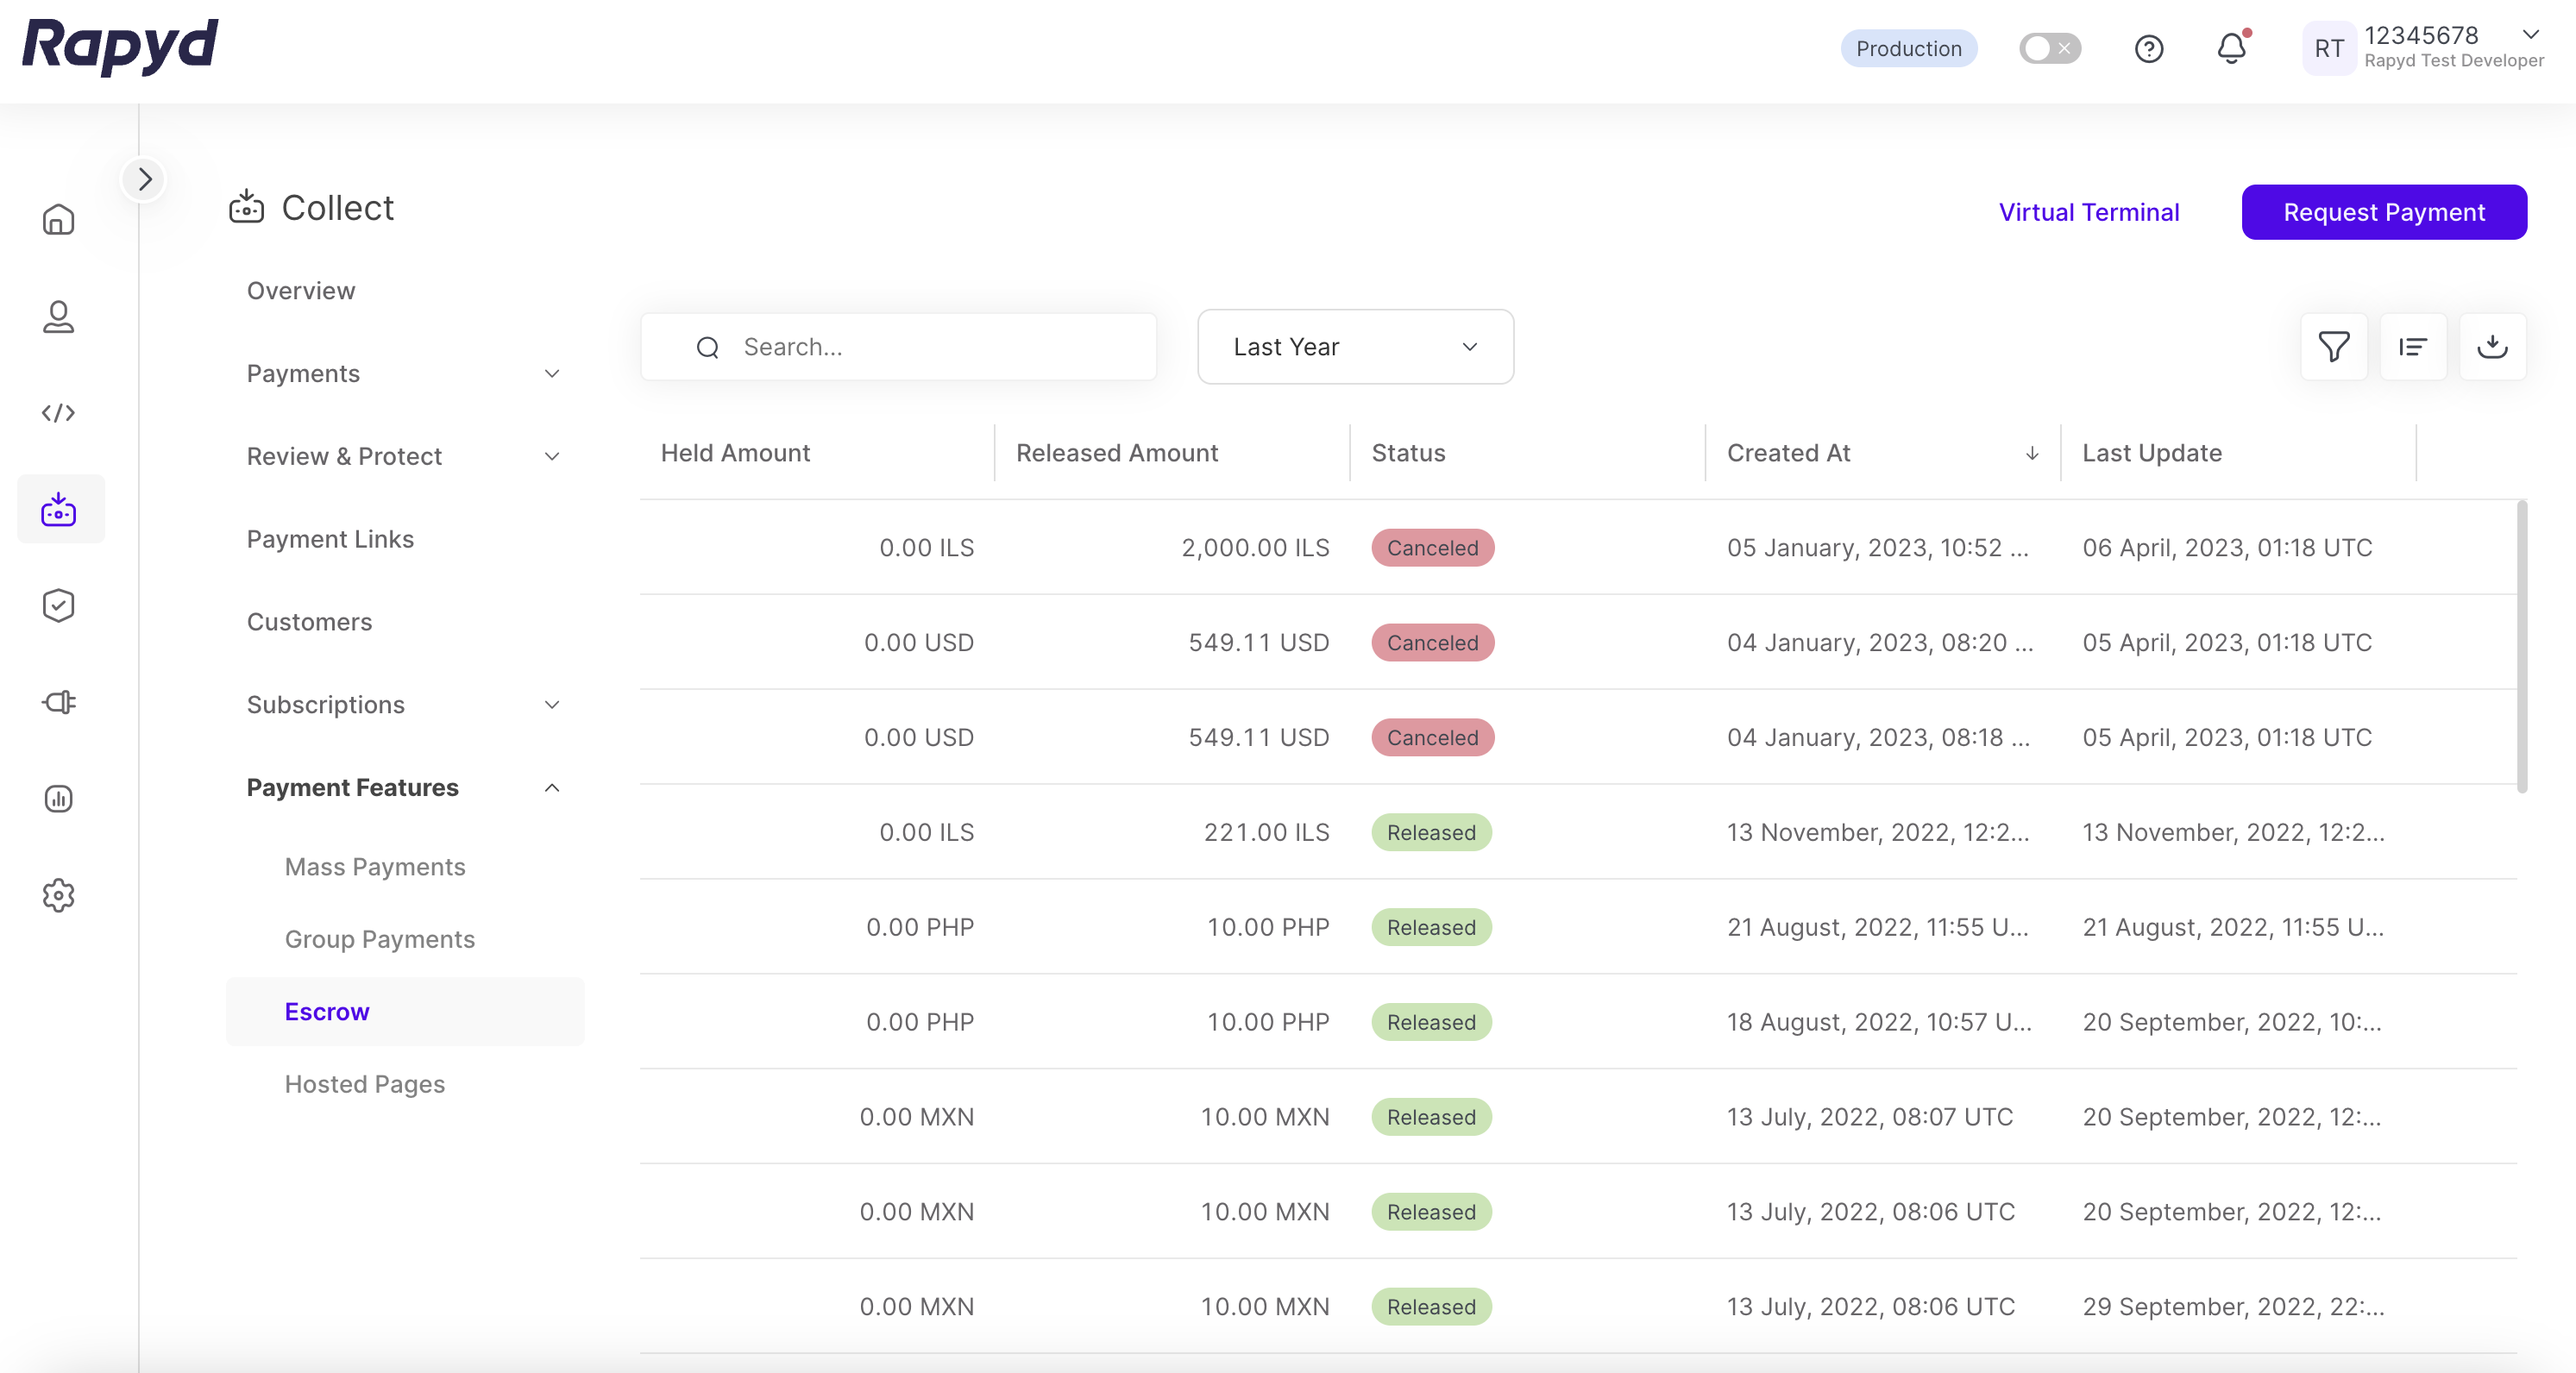Select Hosted Pages menu item
2576x1373 pixels.
coord(364,1084)
